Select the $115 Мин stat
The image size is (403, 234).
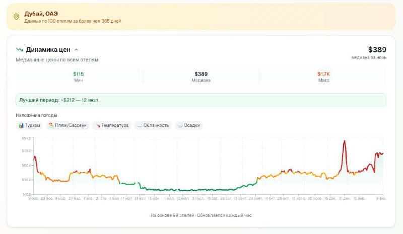(x=79, y=77)
